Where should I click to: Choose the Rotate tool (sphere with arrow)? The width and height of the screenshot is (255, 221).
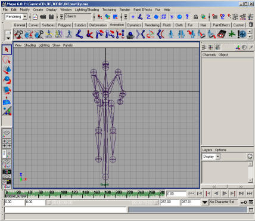(x=7, y=80)
